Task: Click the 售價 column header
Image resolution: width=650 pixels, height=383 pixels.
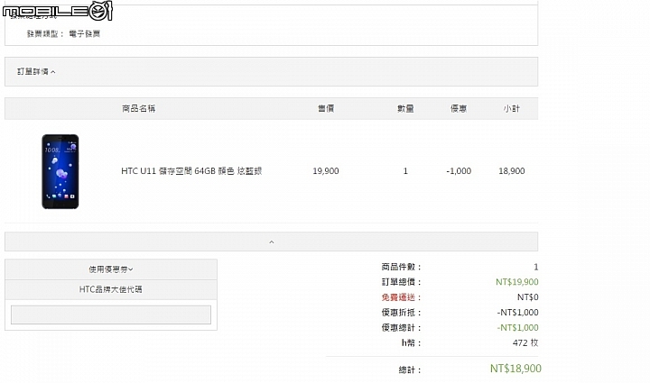Action: tap(326, 108)
